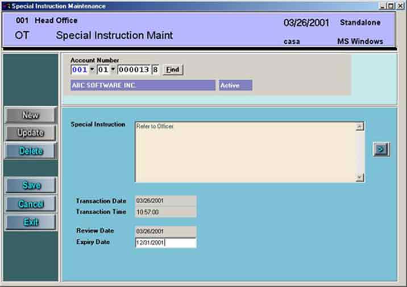Image resolution: width=407 pixels, height=287 pixels.
Task: Click the check digit field showing 8
Action: 155,70
